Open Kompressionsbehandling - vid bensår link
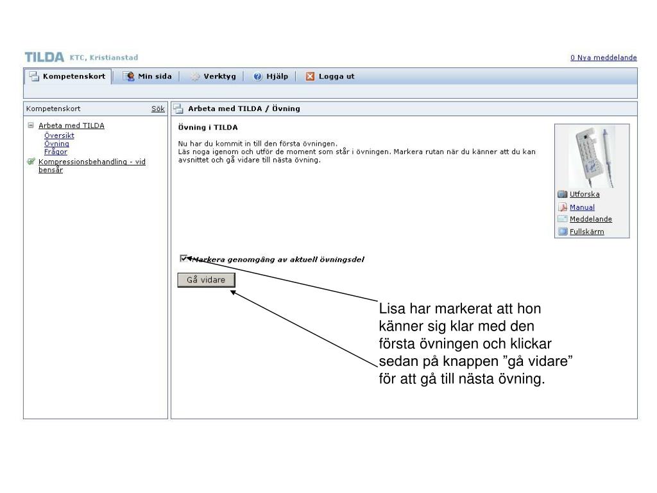 (92, 166)
